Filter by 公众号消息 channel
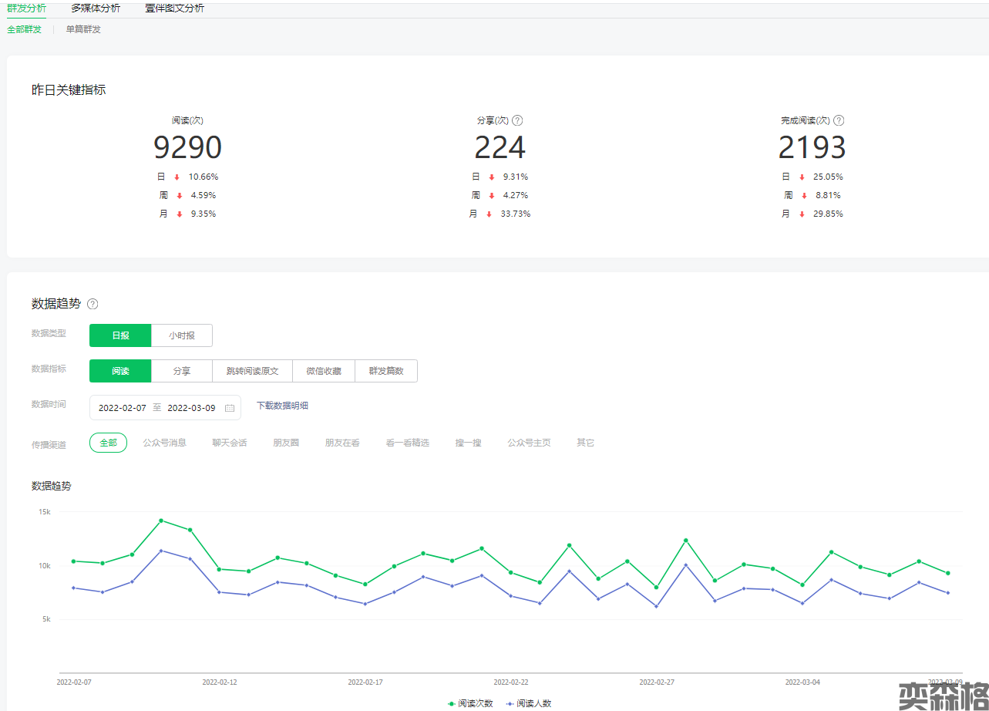The height and width of the screenshot is (711, 989). coord(164,443)
